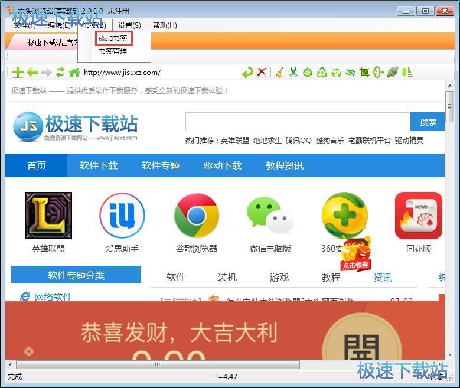Viewport: 460px width, 388px height.
Task: Select the 教程 content tab
Action: 331,277
